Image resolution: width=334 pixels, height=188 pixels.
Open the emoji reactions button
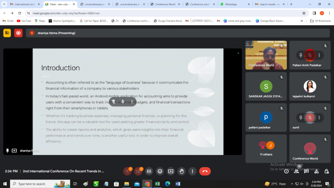(160, 171)
